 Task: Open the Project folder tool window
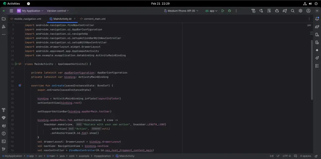4,19
